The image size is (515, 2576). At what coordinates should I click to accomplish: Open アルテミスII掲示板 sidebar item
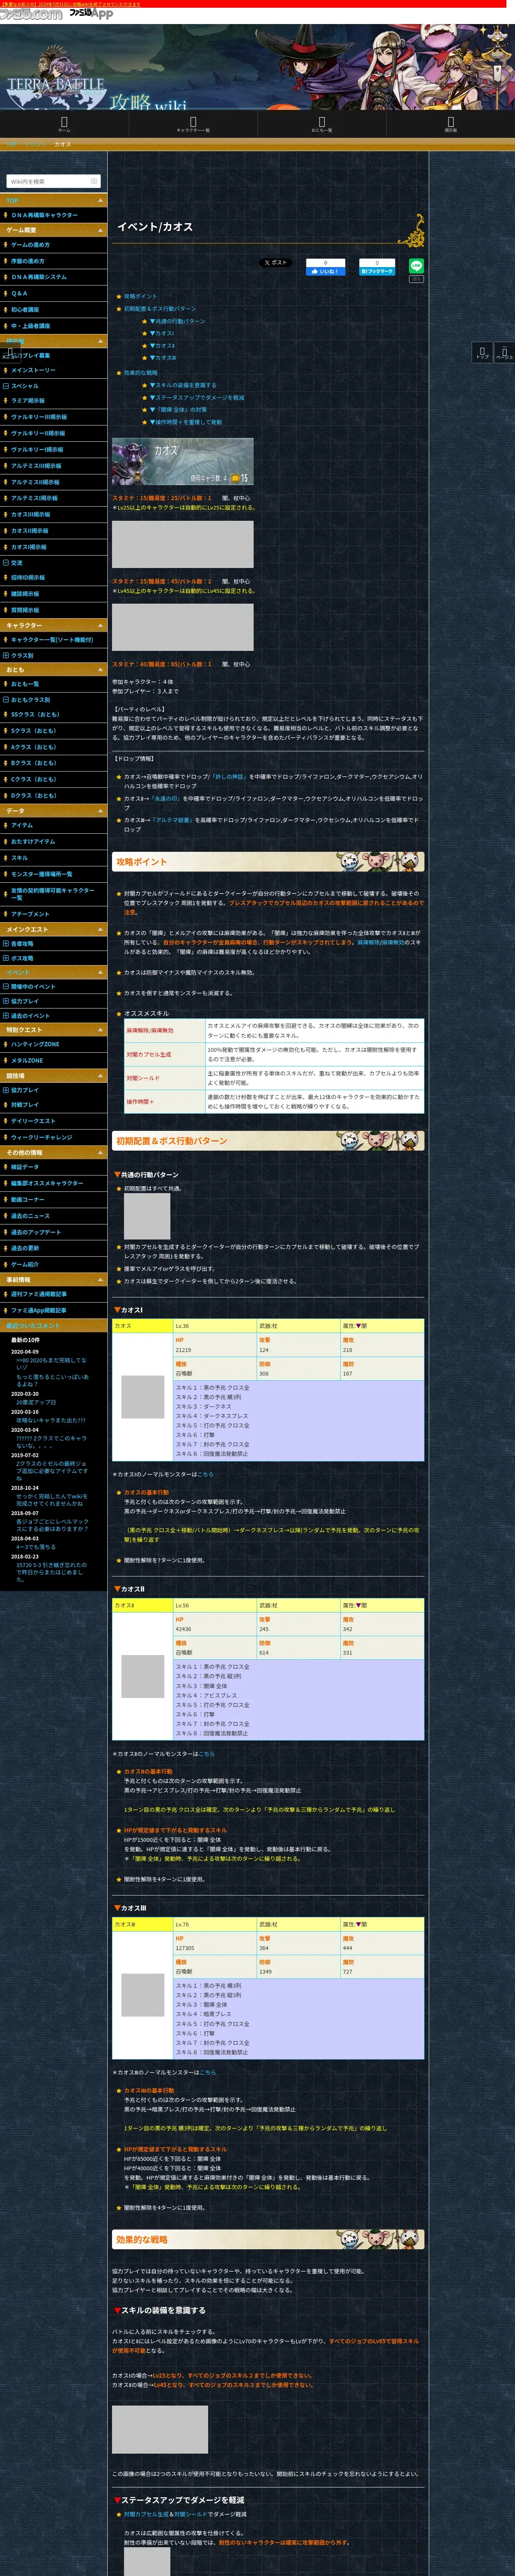(36, 482)
